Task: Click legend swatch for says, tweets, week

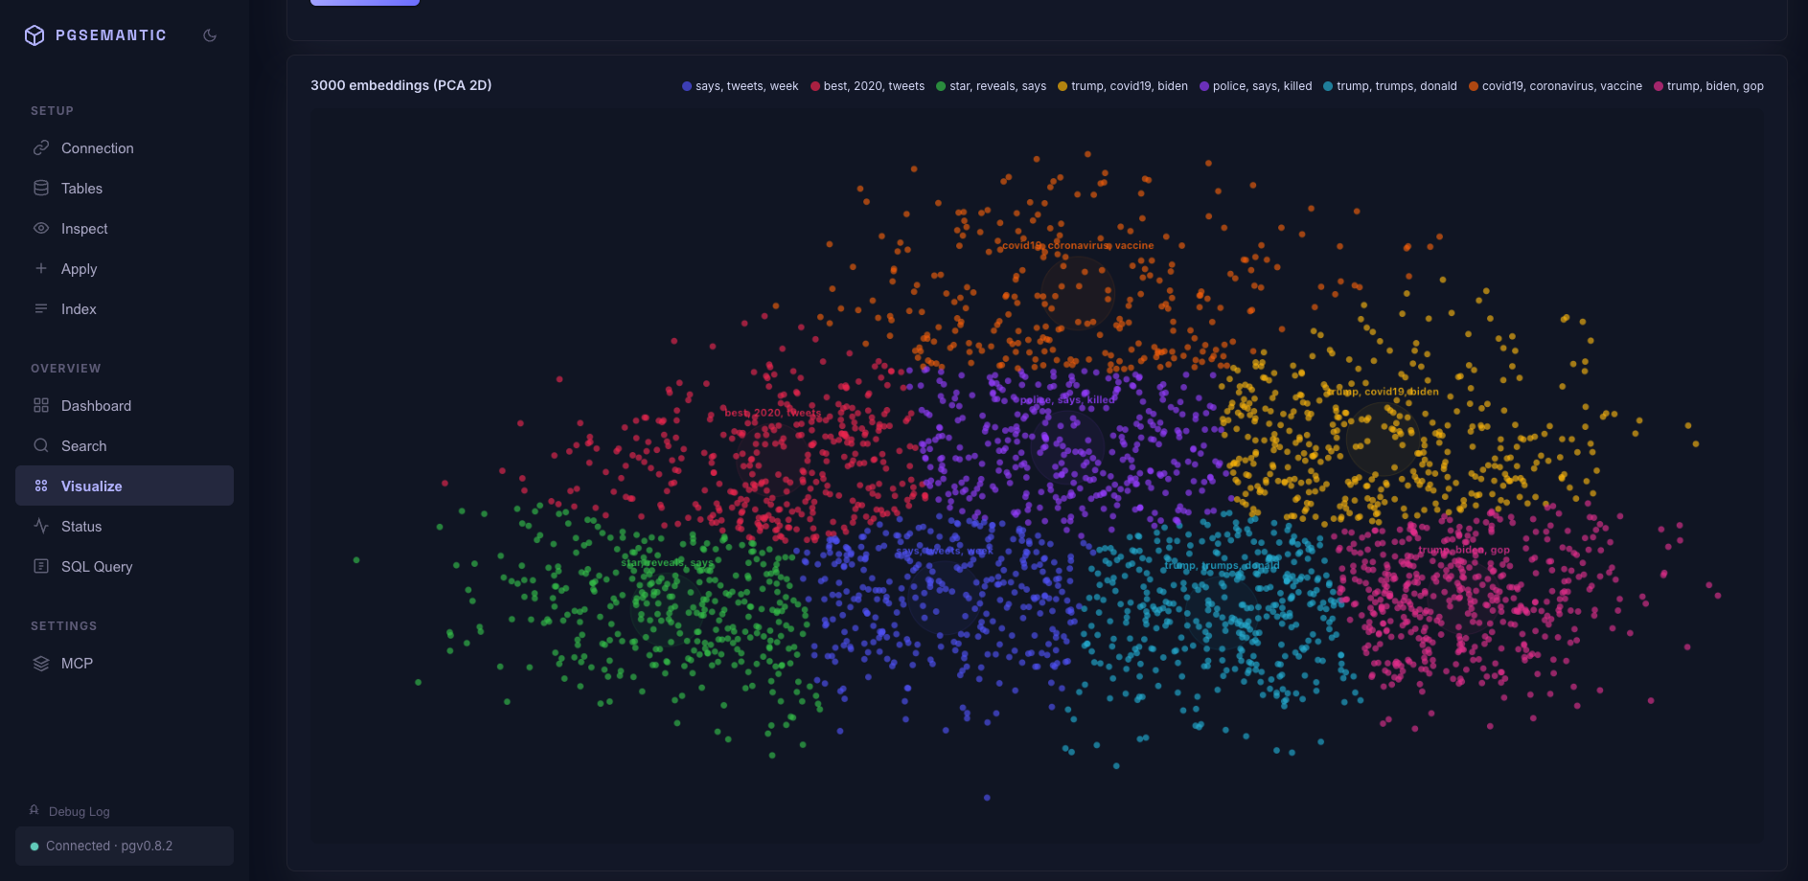Action: tap(687, 86)
